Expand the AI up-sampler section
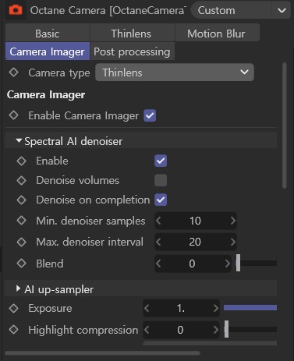 pos(18,288)
